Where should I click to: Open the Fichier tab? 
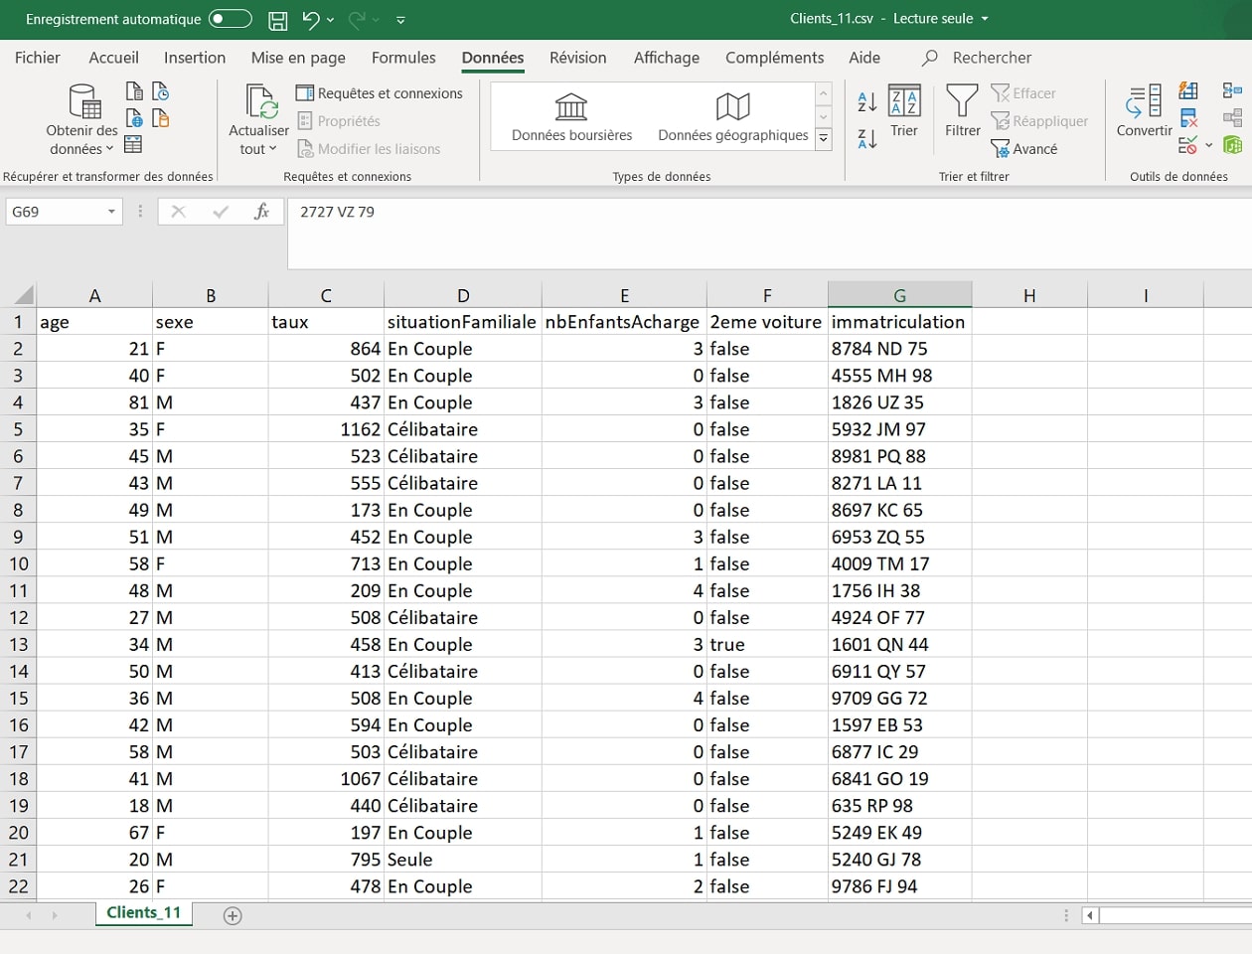(38, 58)
